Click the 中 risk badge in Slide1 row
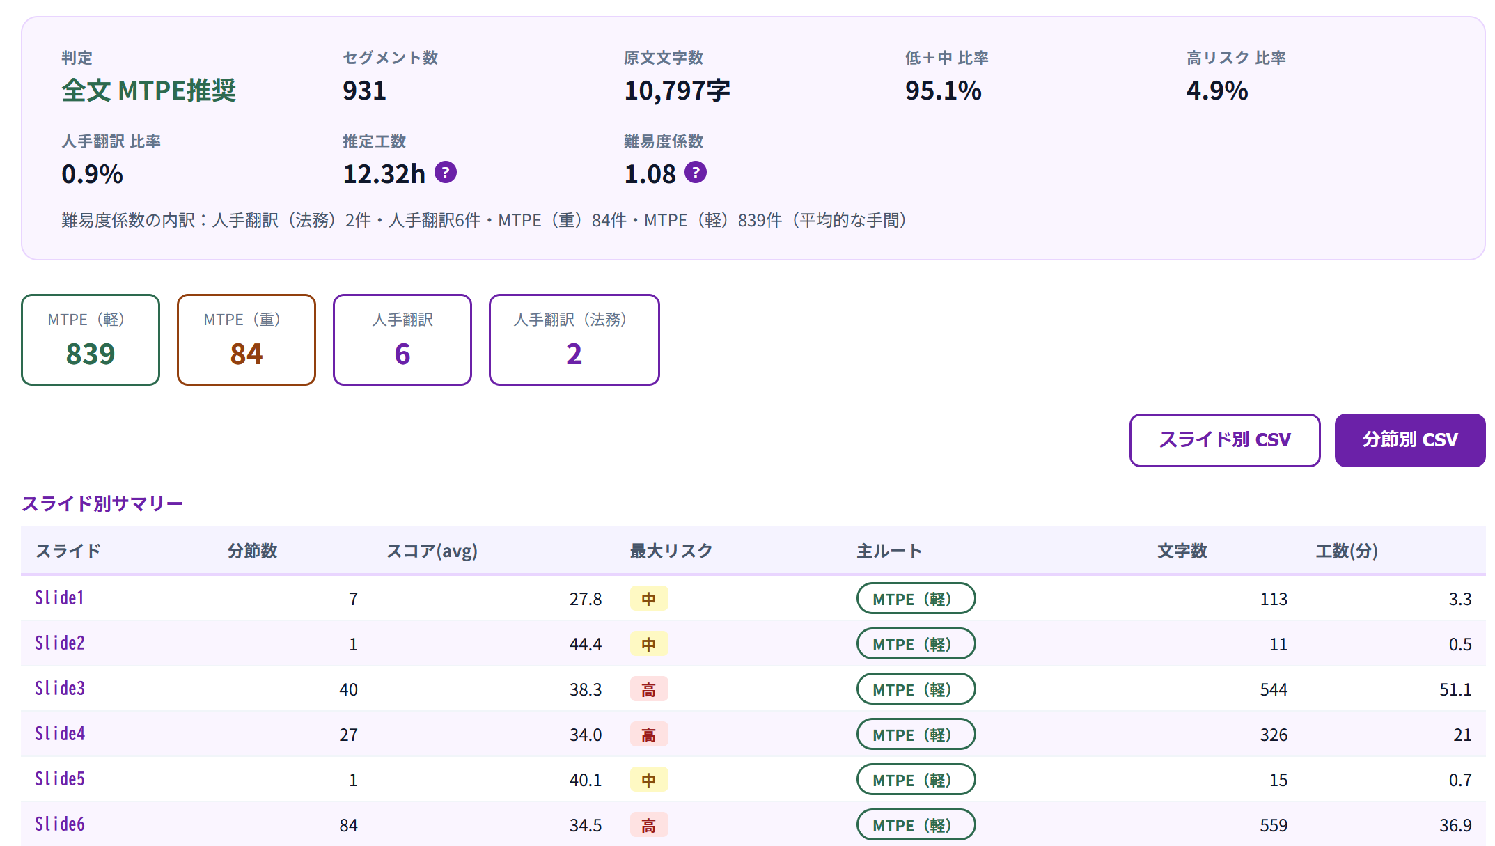 pyautogui.click(x=649, y=599)
